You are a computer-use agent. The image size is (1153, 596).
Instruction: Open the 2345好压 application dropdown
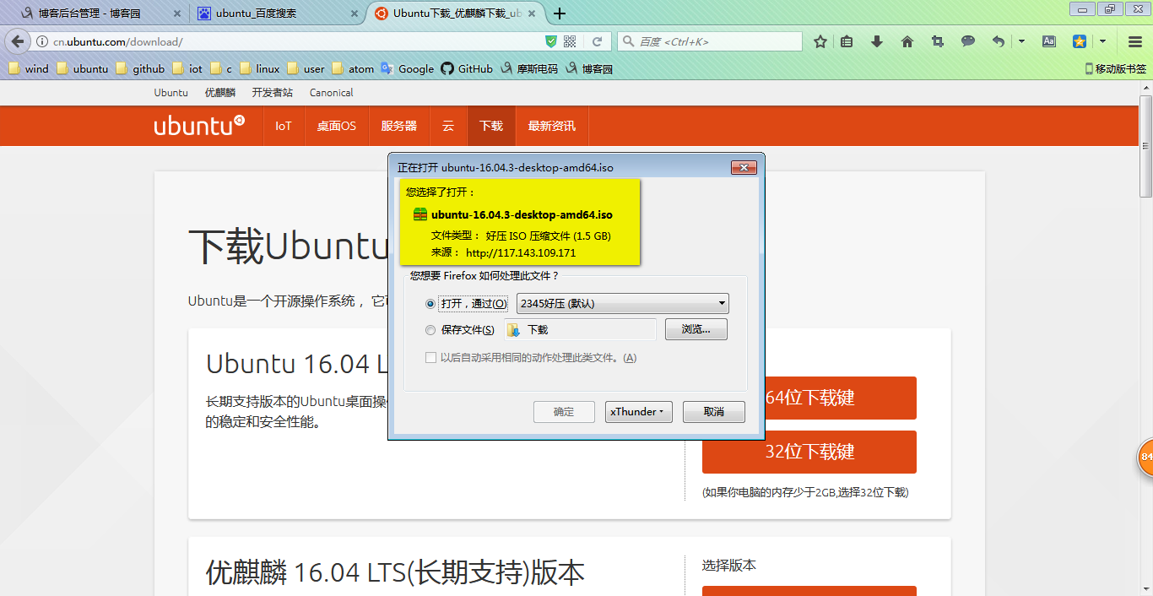pos(622,303)
